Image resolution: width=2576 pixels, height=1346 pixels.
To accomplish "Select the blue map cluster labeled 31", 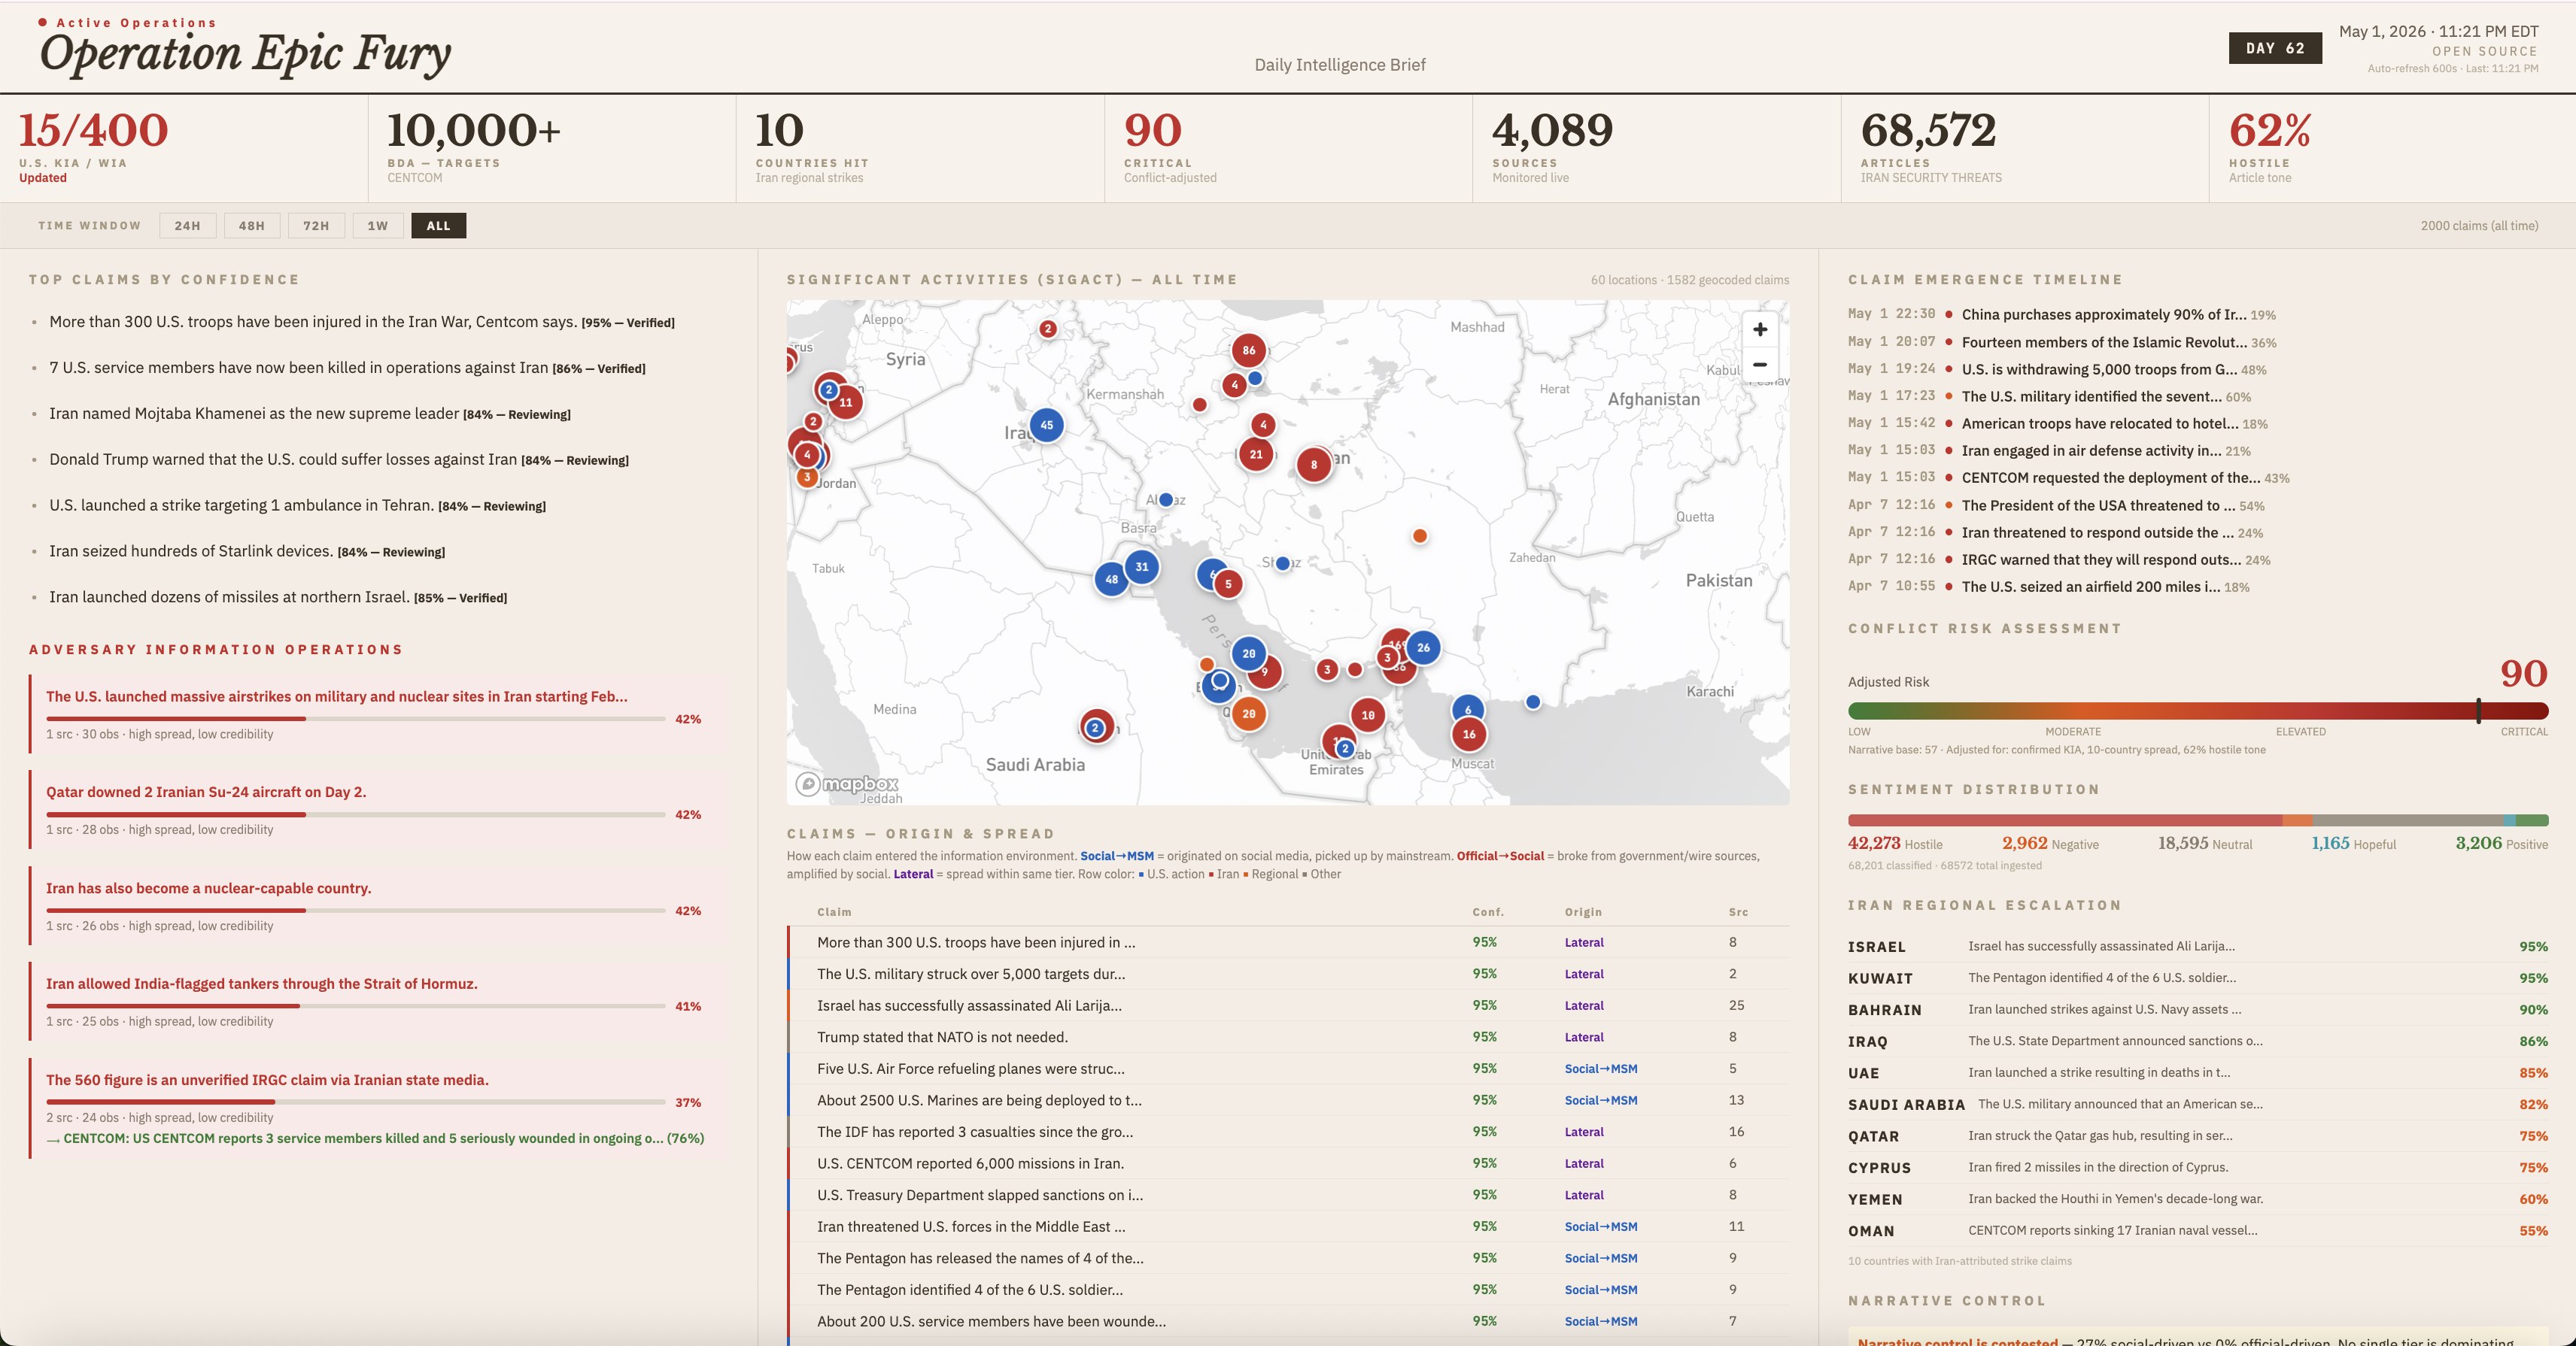I will click(x=1142, y=566).
